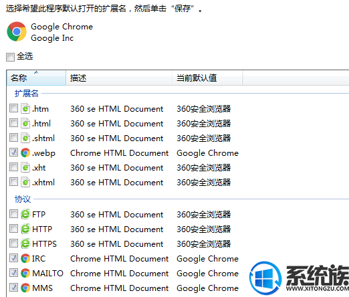Screen dimensions: 349x297
Task: Enable the .html extension checkbox
Action: [x=13, y=123]
